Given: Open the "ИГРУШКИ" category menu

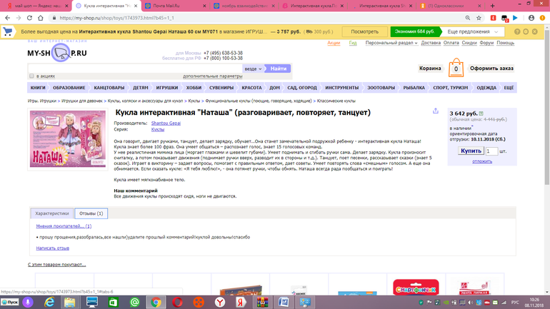Looking at the screenshot, I should point(167,88).
